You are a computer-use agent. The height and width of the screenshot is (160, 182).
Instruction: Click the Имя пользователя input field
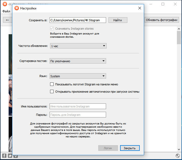(78, 106)
